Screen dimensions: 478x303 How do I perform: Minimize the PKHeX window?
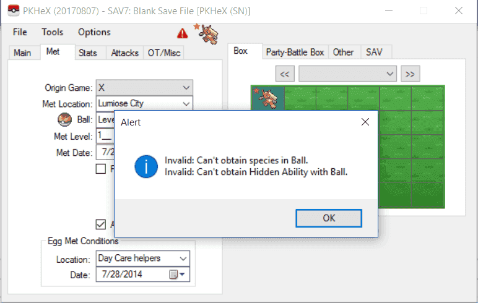389,11
